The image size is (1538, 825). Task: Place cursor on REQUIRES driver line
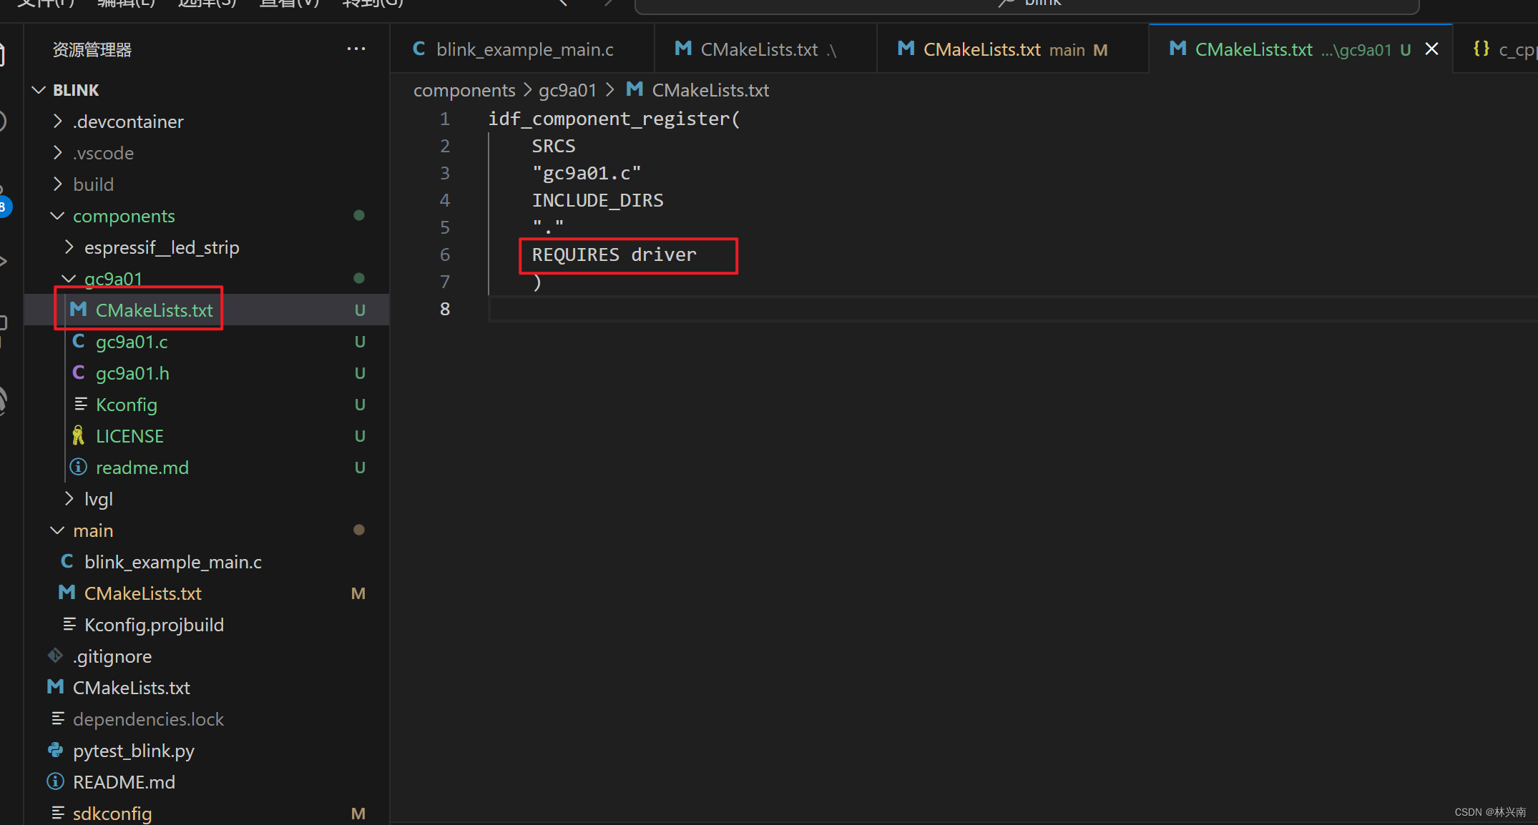coord(614,255)
